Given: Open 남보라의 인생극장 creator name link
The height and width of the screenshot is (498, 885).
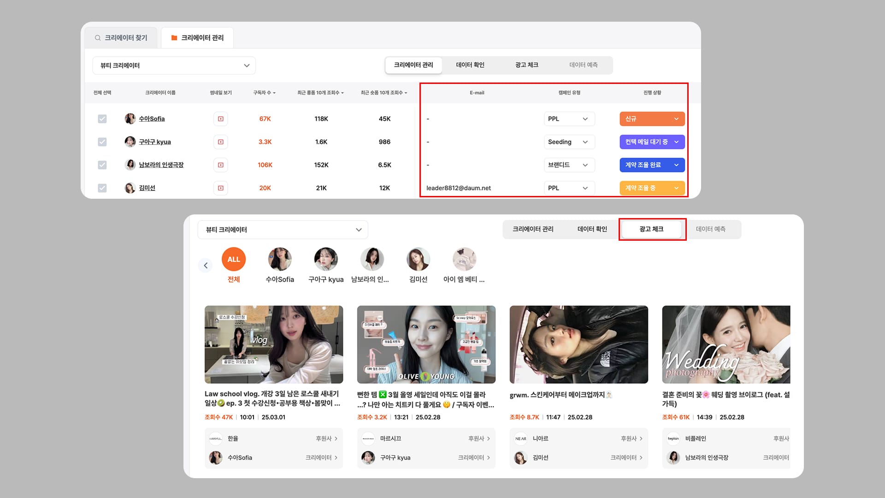Looking at the screenshot, I should pyautogui.click(x=161, y=165).
